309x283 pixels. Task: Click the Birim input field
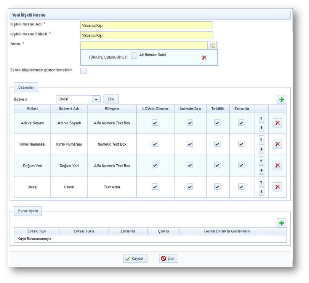coord(144,45)
